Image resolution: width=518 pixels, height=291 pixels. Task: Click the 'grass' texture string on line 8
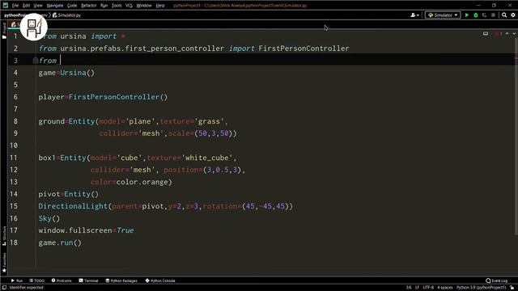coord(209,121)
